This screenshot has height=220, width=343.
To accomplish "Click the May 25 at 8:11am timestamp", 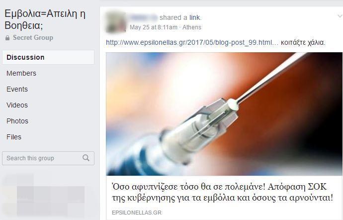I will tap(153, 27).
